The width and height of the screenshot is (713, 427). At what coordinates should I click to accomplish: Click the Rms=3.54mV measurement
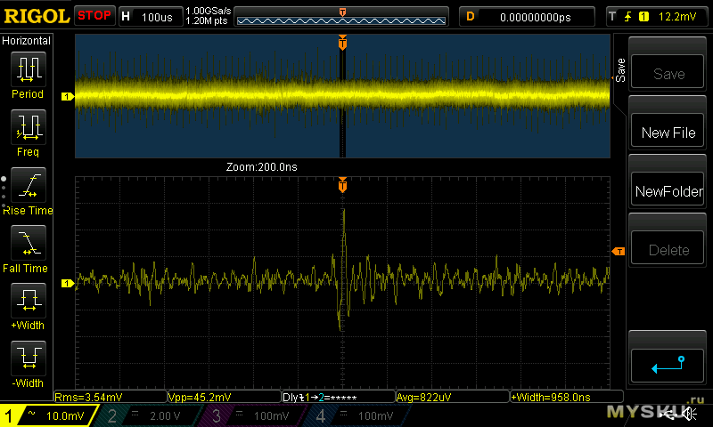(x=111, y=397)
